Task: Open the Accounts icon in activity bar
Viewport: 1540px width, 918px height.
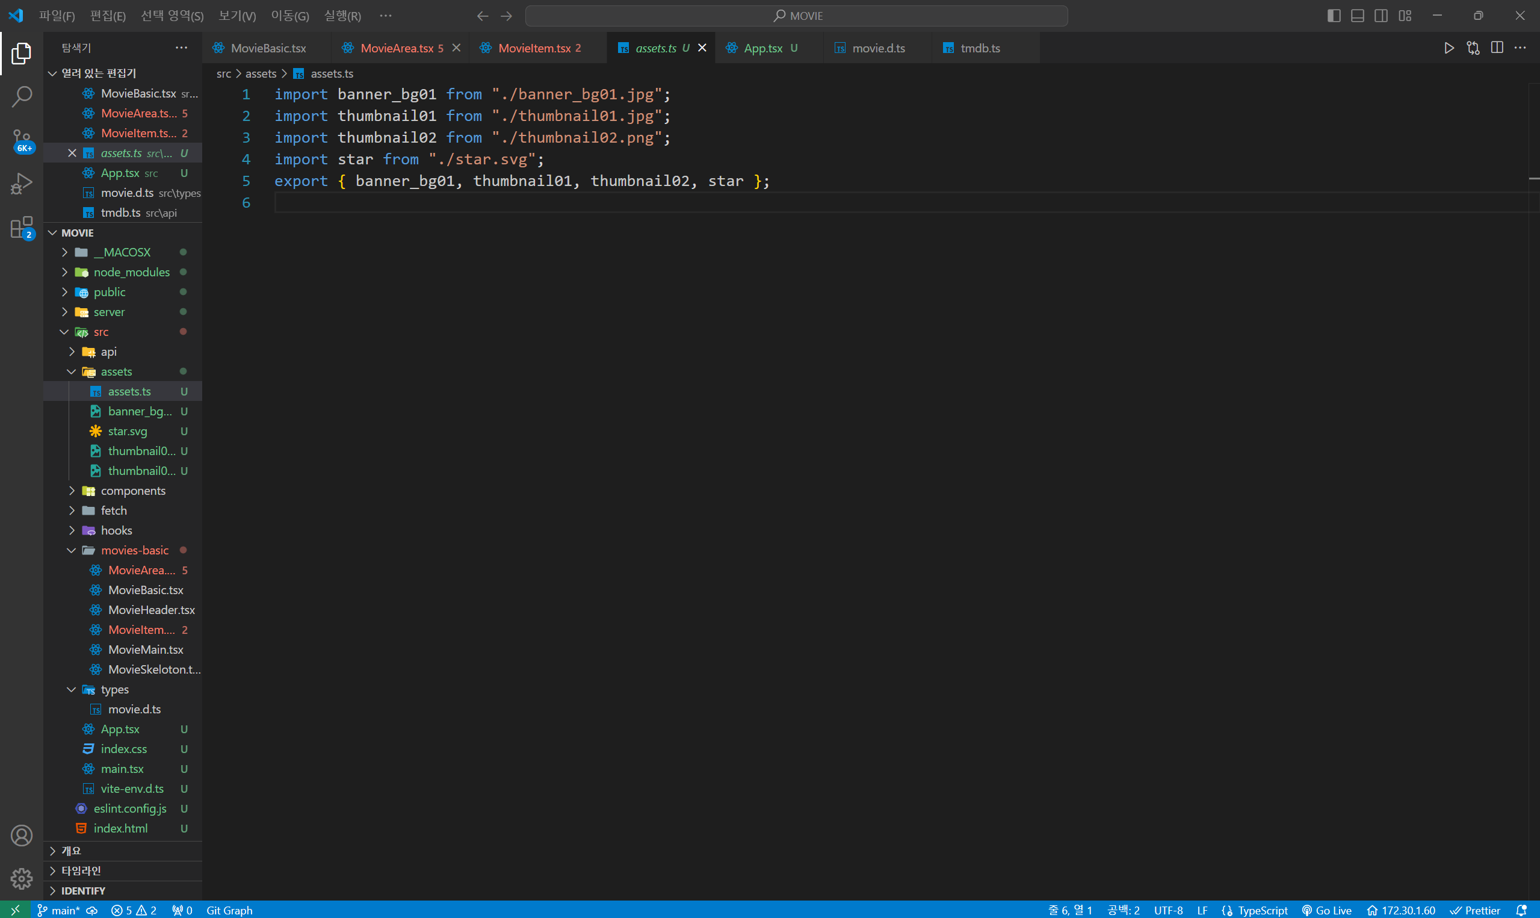Action: [x=22, y=836]
